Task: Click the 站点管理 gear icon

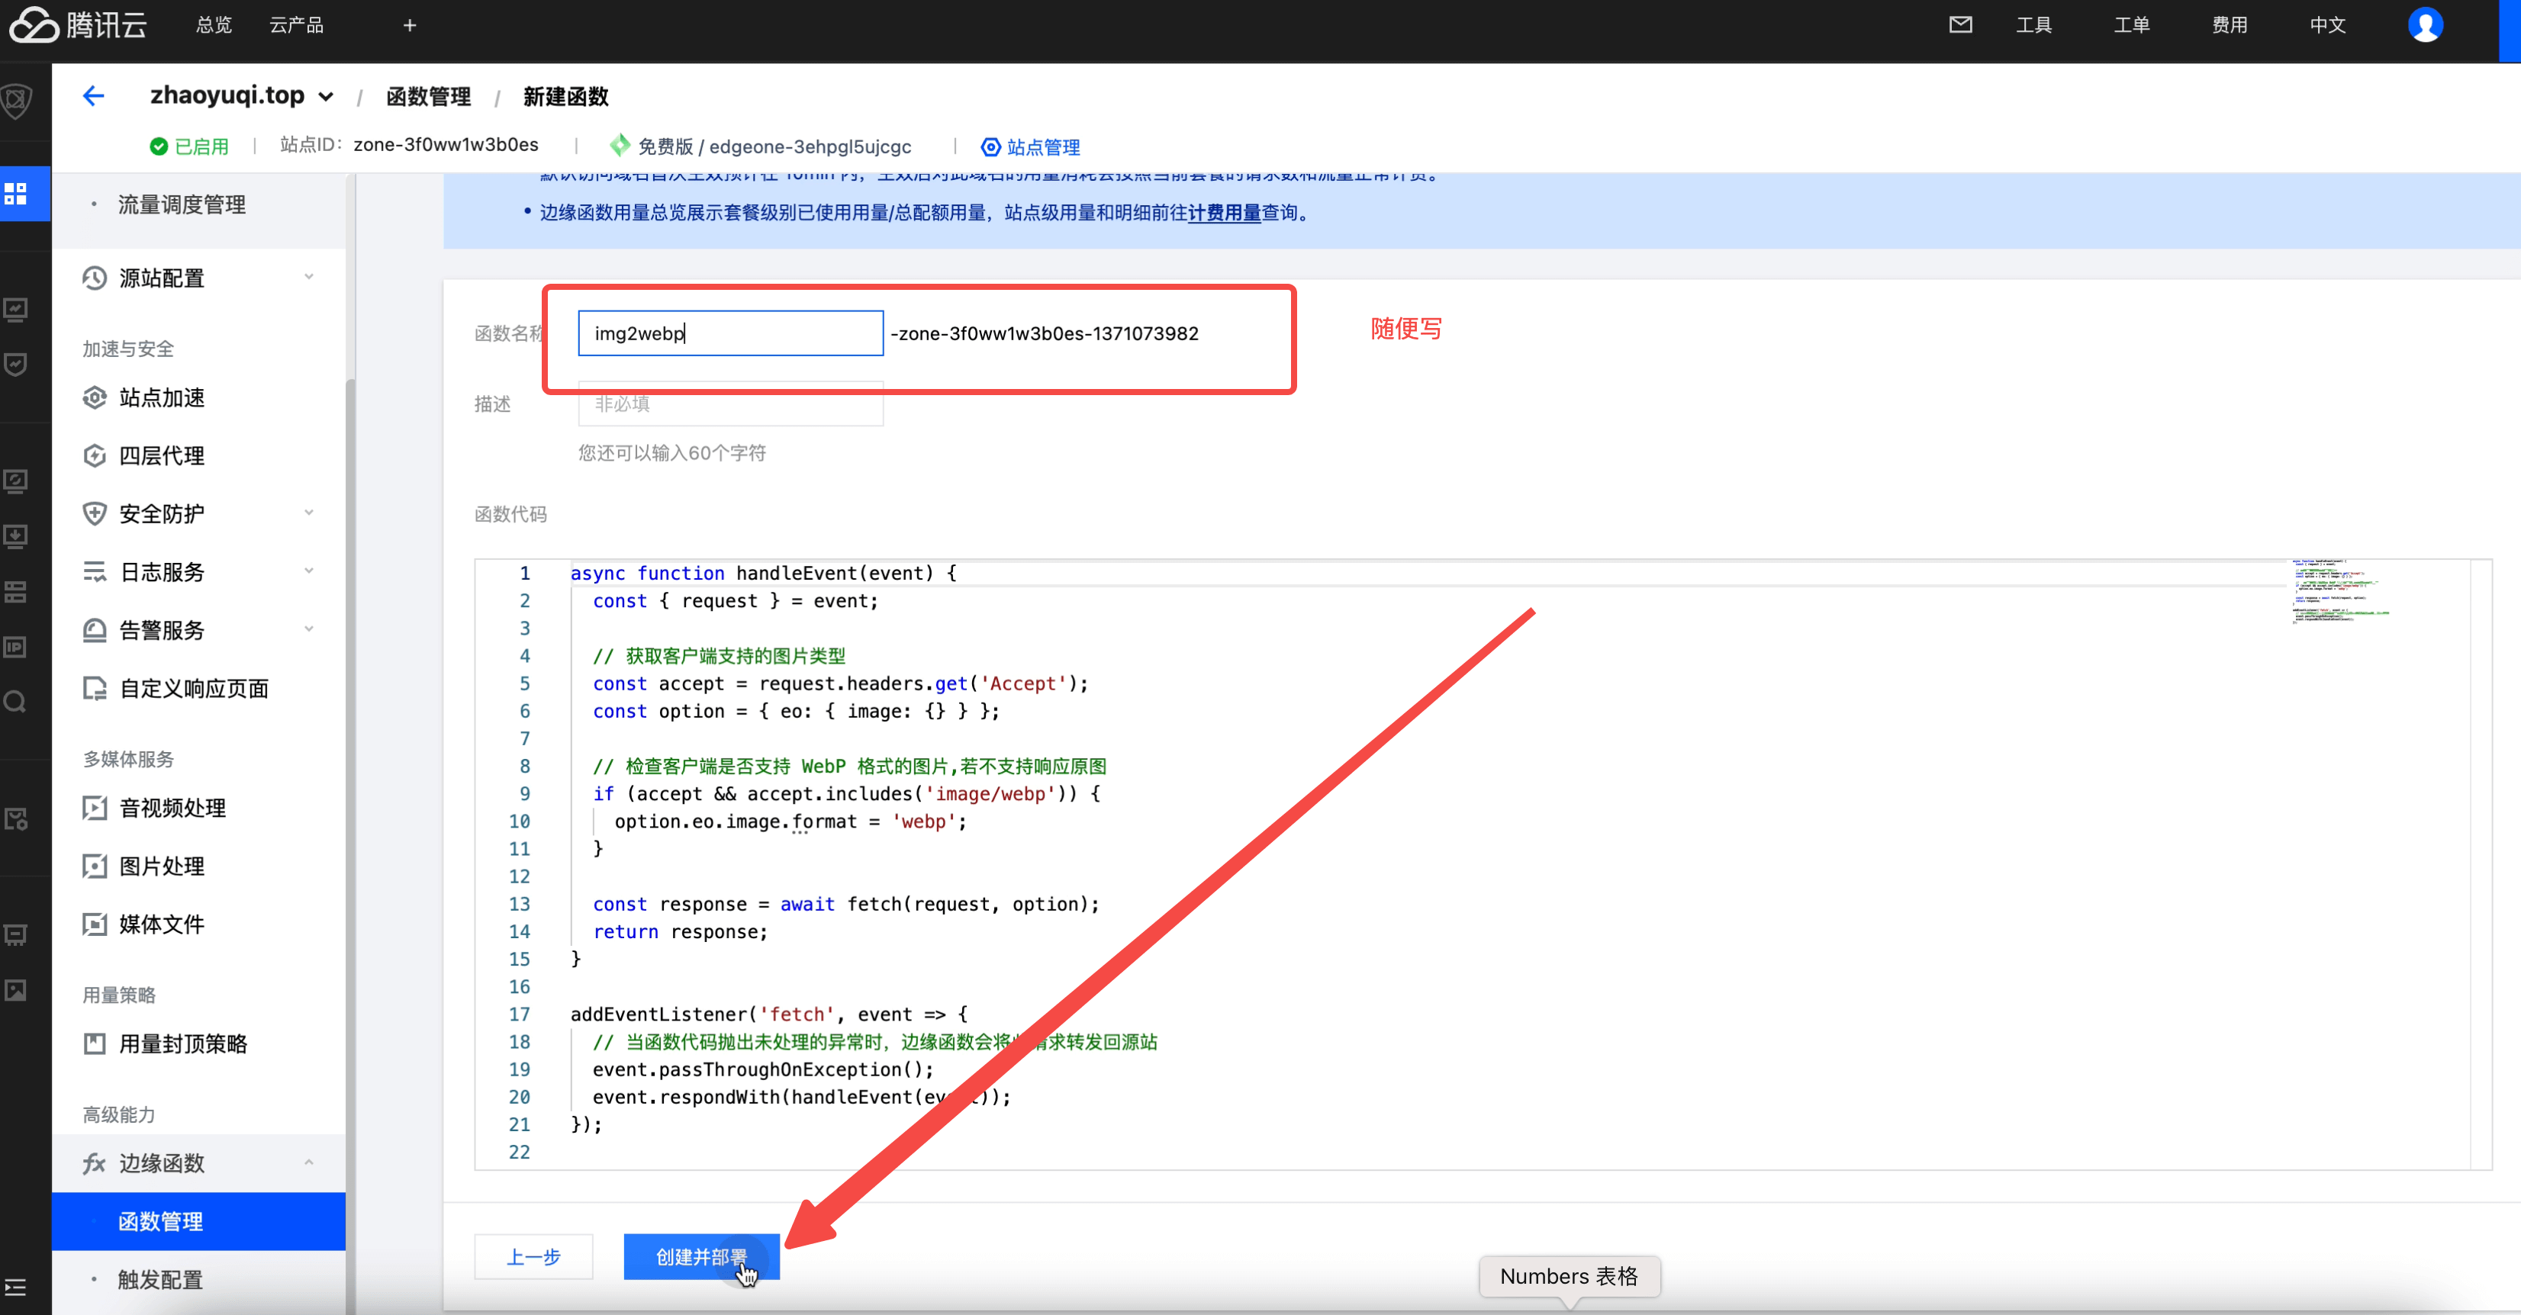Action: 990,146
